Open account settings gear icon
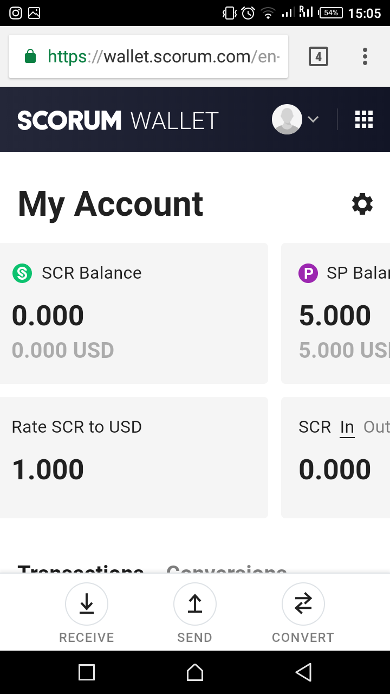The width and height of the screenshot is (390, 694). [362, 204]
